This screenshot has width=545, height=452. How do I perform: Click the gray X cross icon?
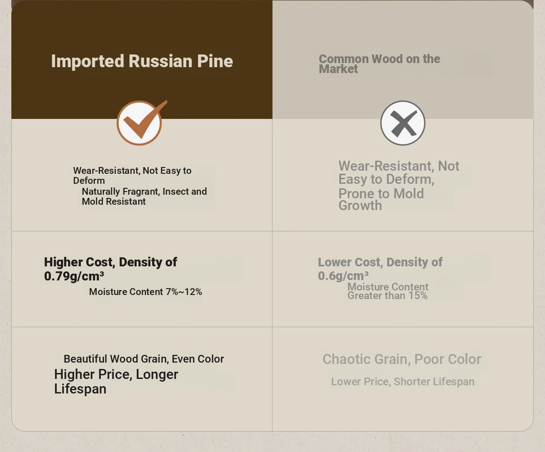pyautogui.click(x=403, y=123)
